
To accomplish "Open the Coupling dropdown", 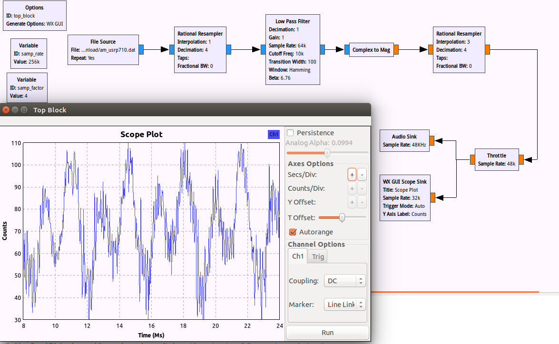I will coord(344,281).
